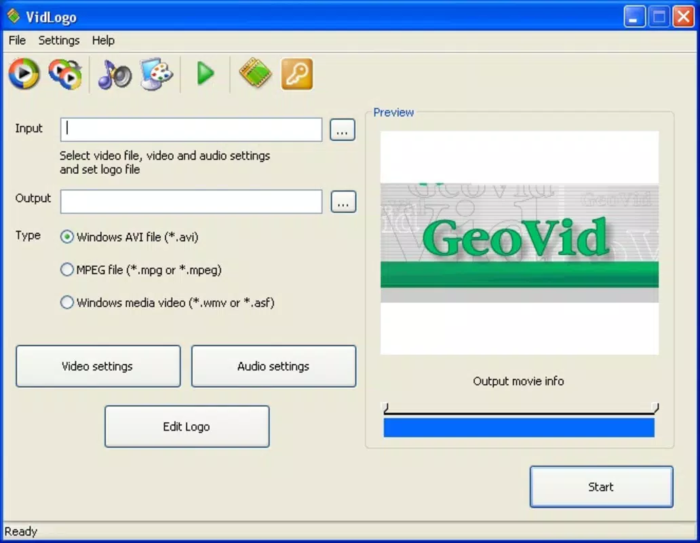This screenshot has height=543, width=700.
Task: Click the right range marker above progress bar
Action: [x=655, y=407]
